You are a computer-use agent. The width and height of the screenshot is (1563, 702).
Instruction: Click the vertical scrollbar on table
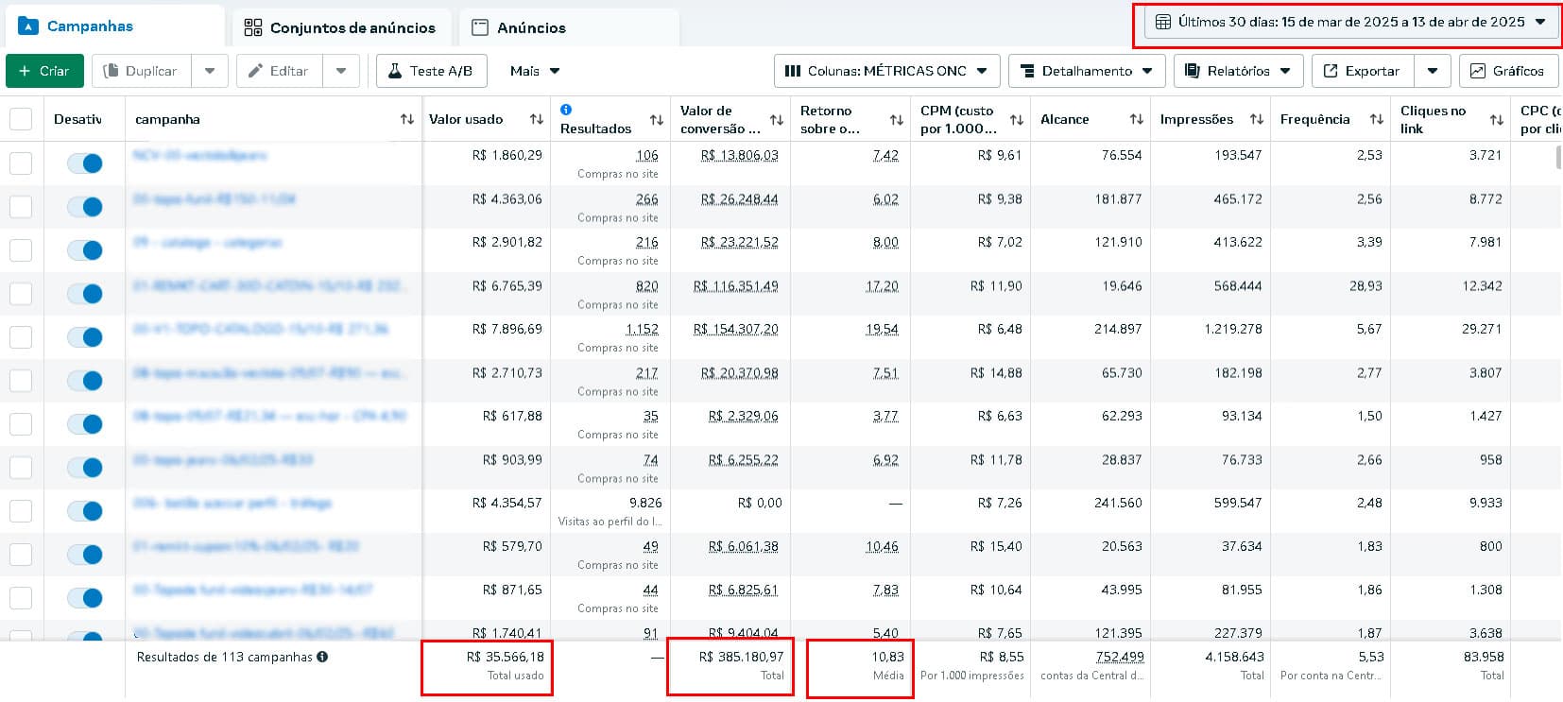[x=1559, y=159]
